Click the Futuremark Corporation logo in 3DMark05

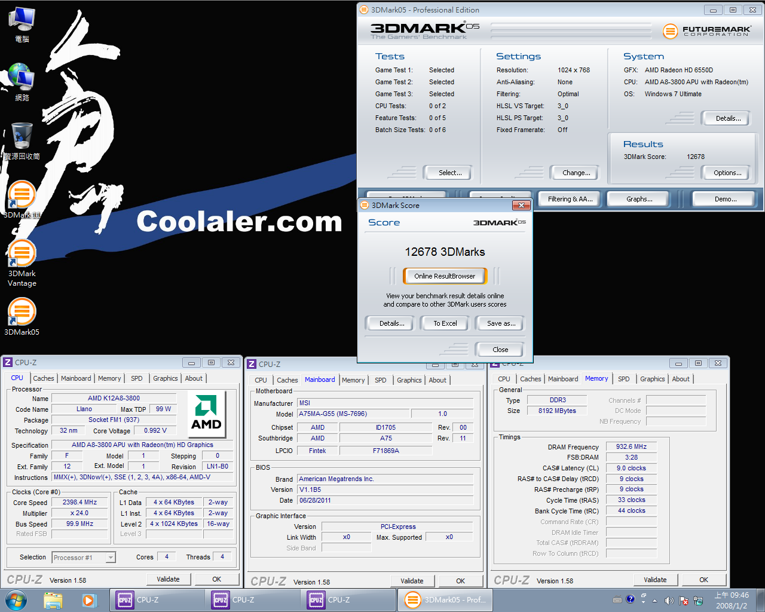[x=707, y=30]
